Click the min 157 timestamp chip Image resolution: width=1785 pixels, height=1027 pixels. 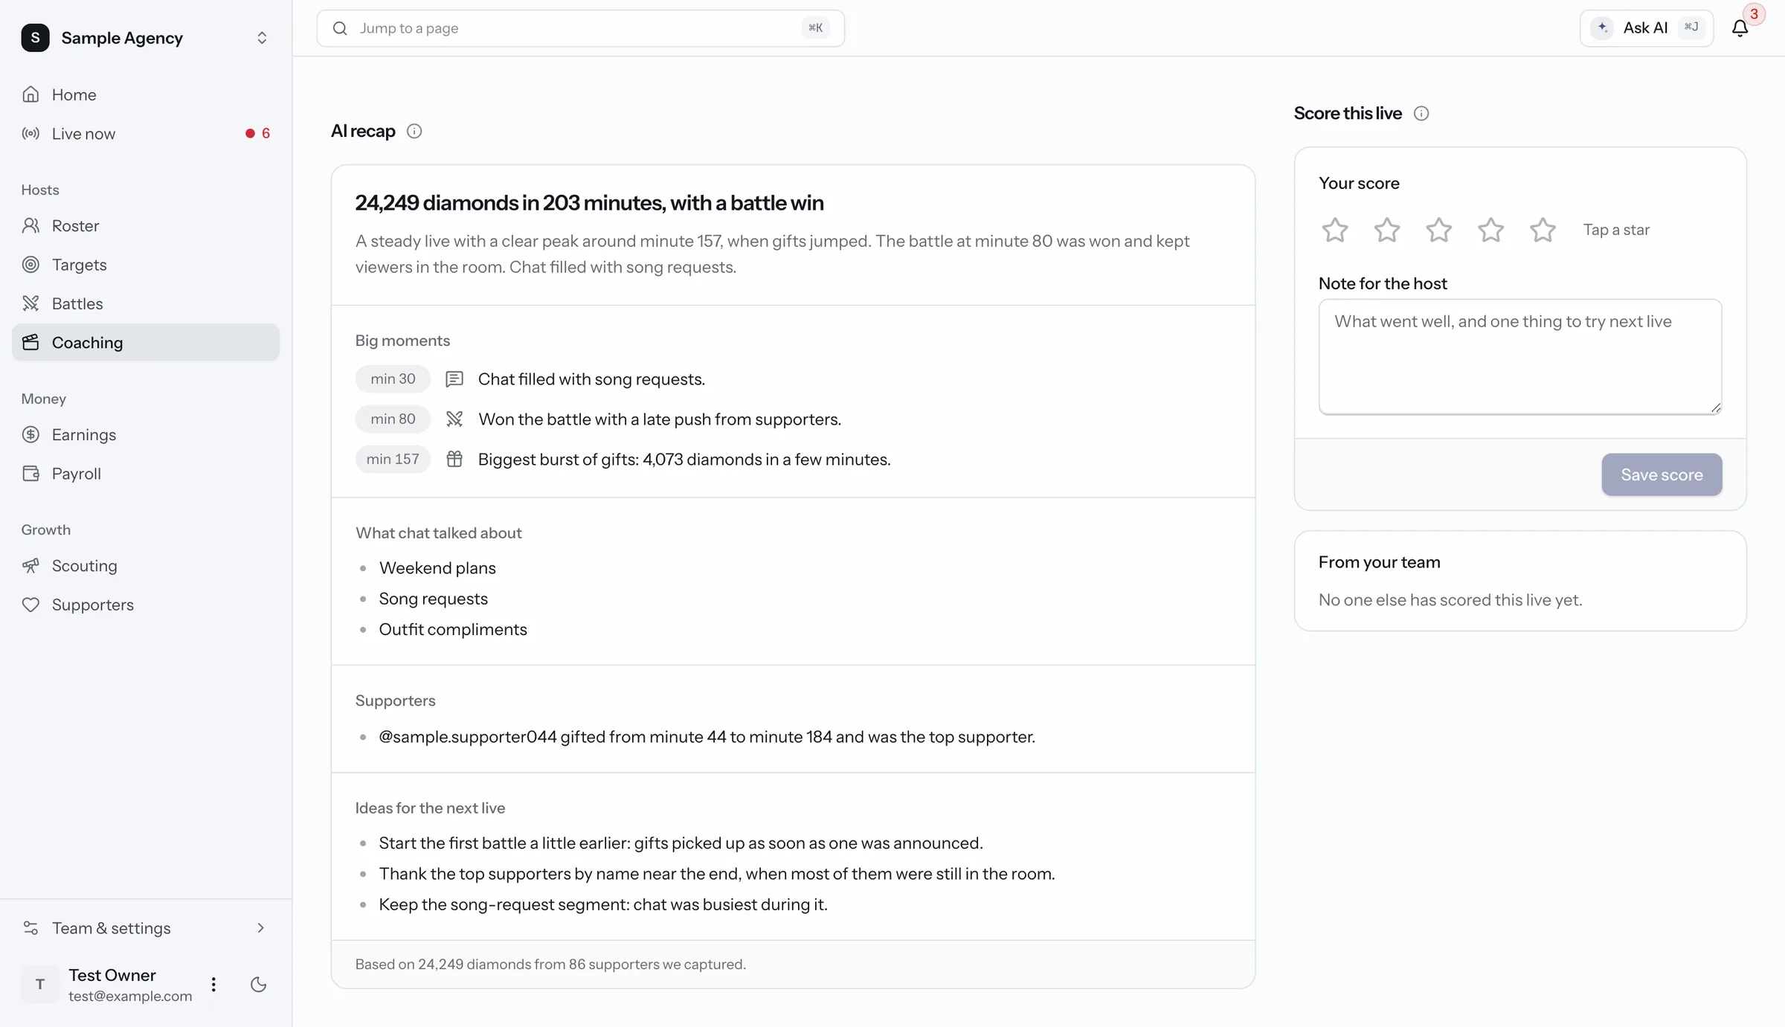click(x=393, y=459)
